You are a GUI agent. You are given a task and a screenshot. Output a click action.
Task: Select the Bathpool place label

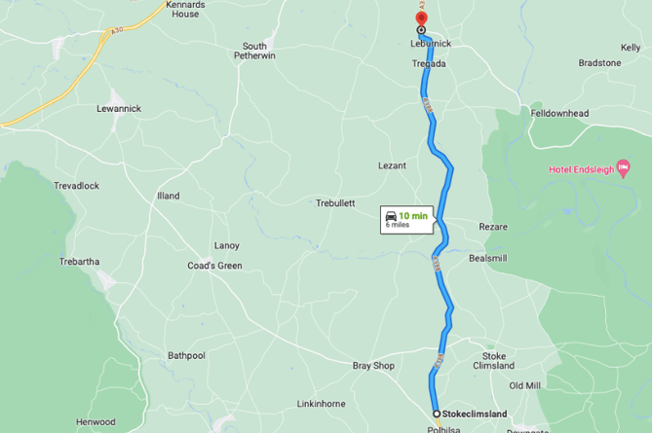point(186,356)
